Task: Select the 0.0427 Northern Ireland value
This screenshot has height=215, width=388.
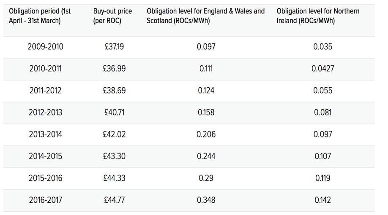Action: [322, 68]
